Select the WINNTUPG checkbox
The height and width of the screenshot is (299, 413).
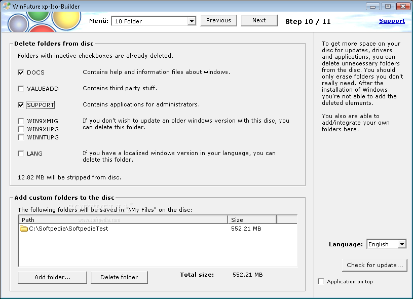click(x=21, y=137)
